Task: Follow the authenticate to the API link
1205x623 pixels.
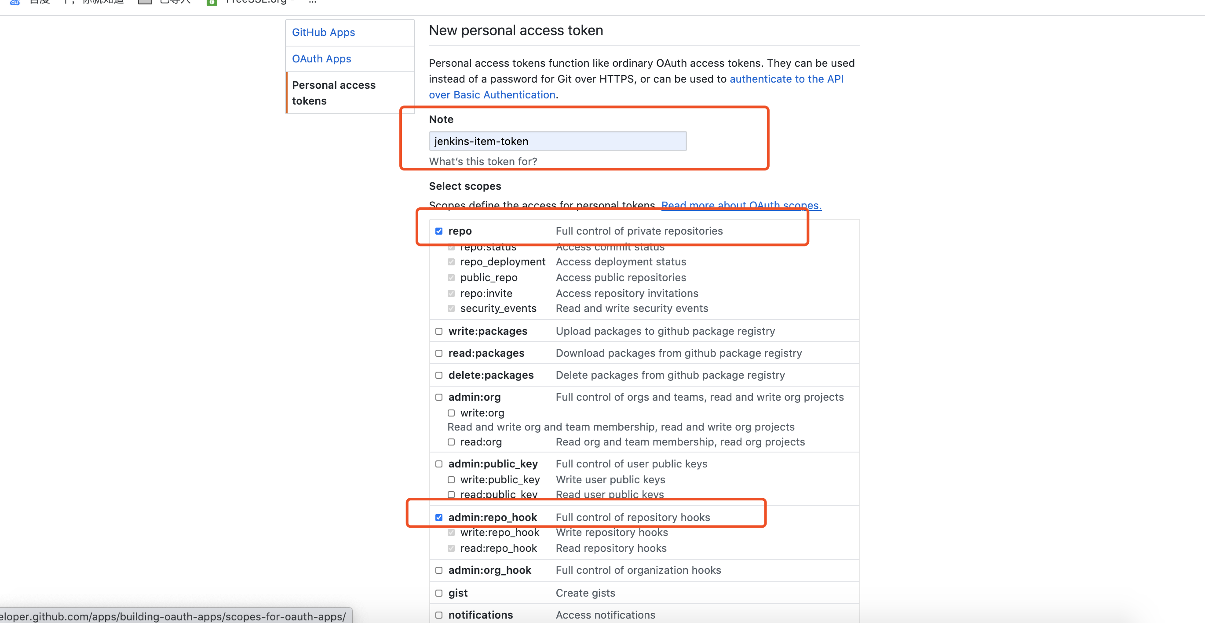Action: (786, 79)
